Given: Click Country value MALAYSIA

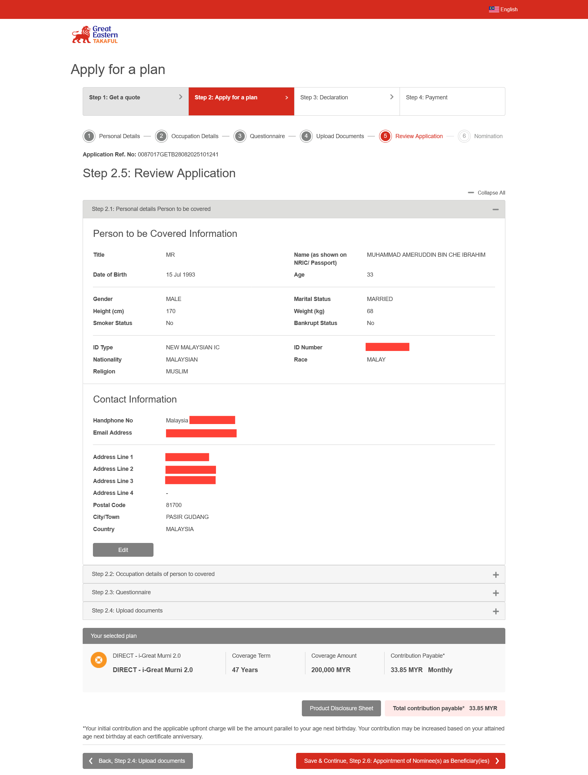Looking at the screenshot, I should click(180, 529).
